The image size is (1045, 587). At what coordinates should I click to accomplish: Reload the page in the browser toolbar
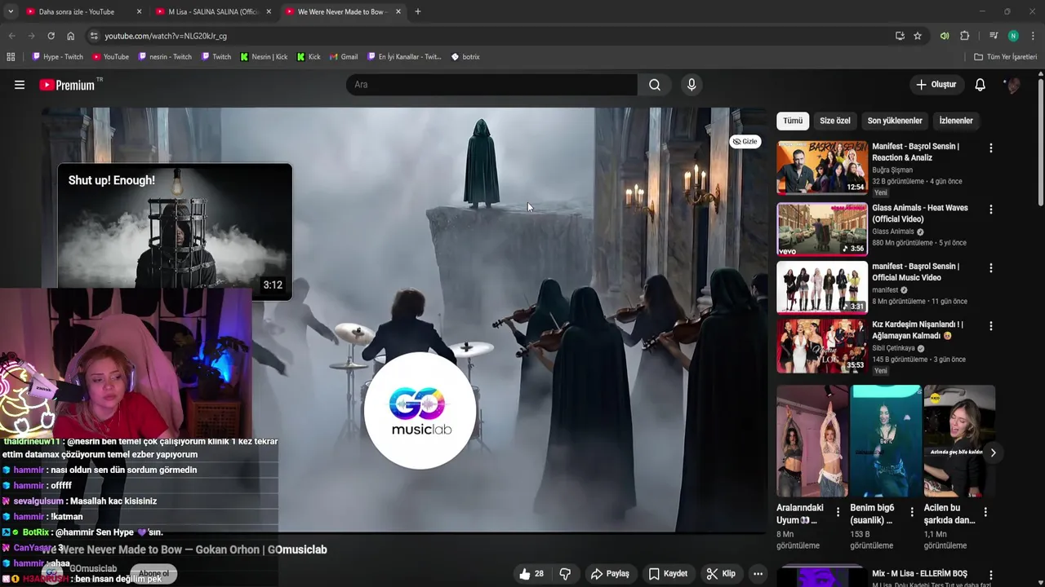(51, 36)
